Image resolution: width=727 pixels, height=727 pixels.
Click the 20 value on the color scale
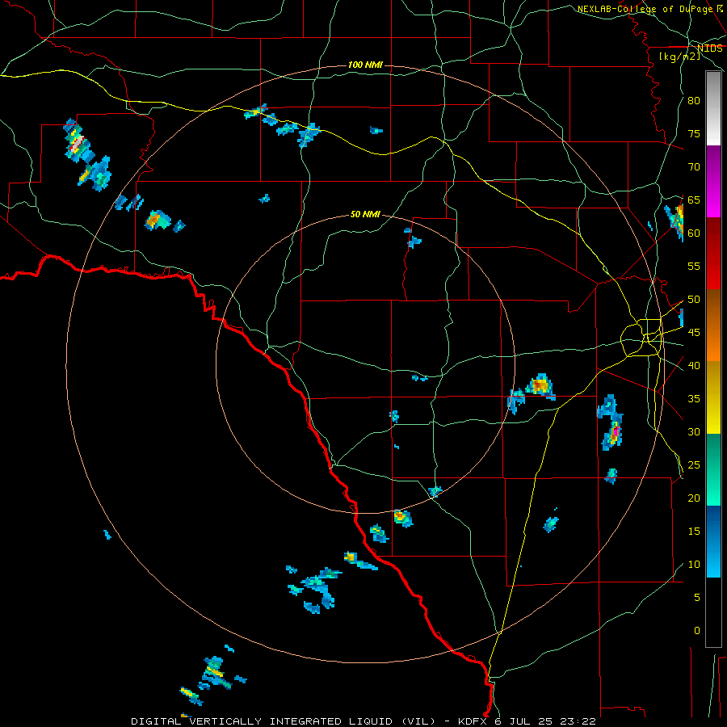tap(694, 498)
